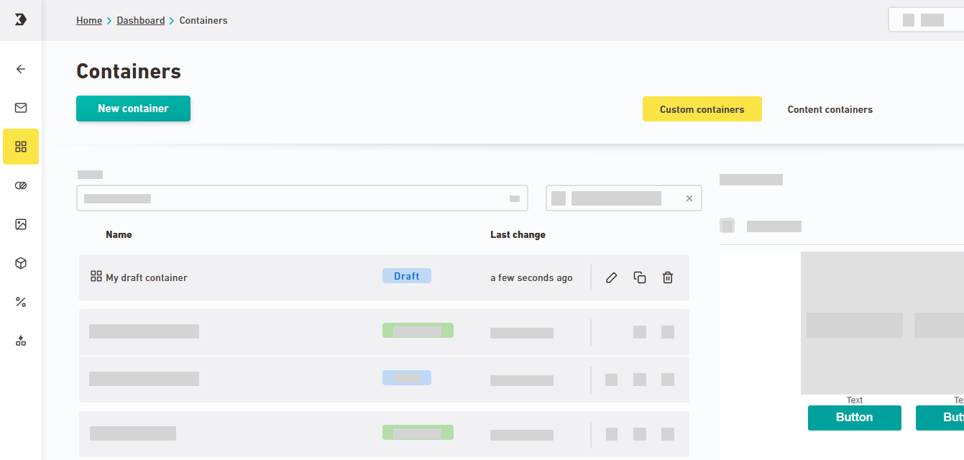This screenshot has width=964, height=460.
Task: Go to Home breadcrumb link
Action: [89, 21]
